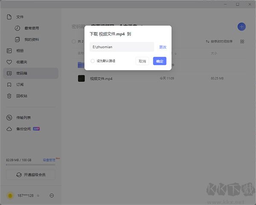Click the 80.25 MB size value

point(217,78)
